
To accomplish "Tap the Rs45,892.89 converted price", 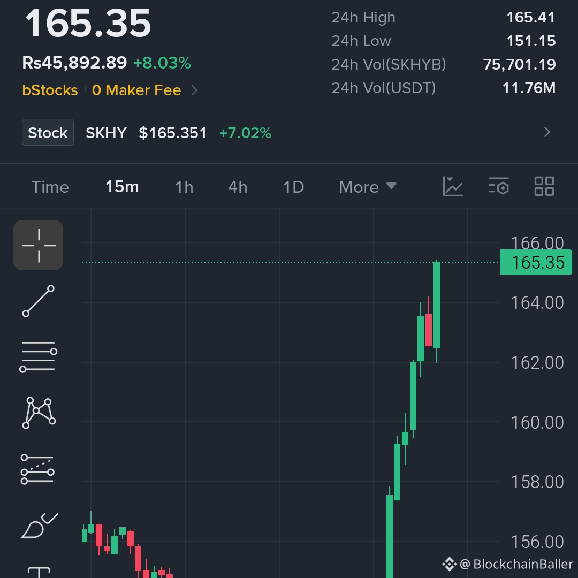I will pos(74,63).
